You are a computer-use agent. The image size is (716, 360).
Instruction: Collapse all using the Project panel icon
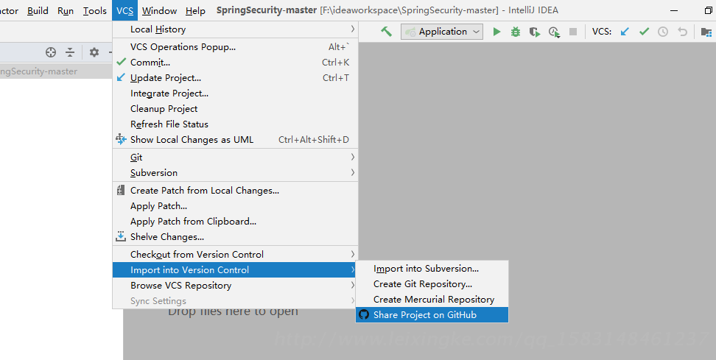pos(70,52)
